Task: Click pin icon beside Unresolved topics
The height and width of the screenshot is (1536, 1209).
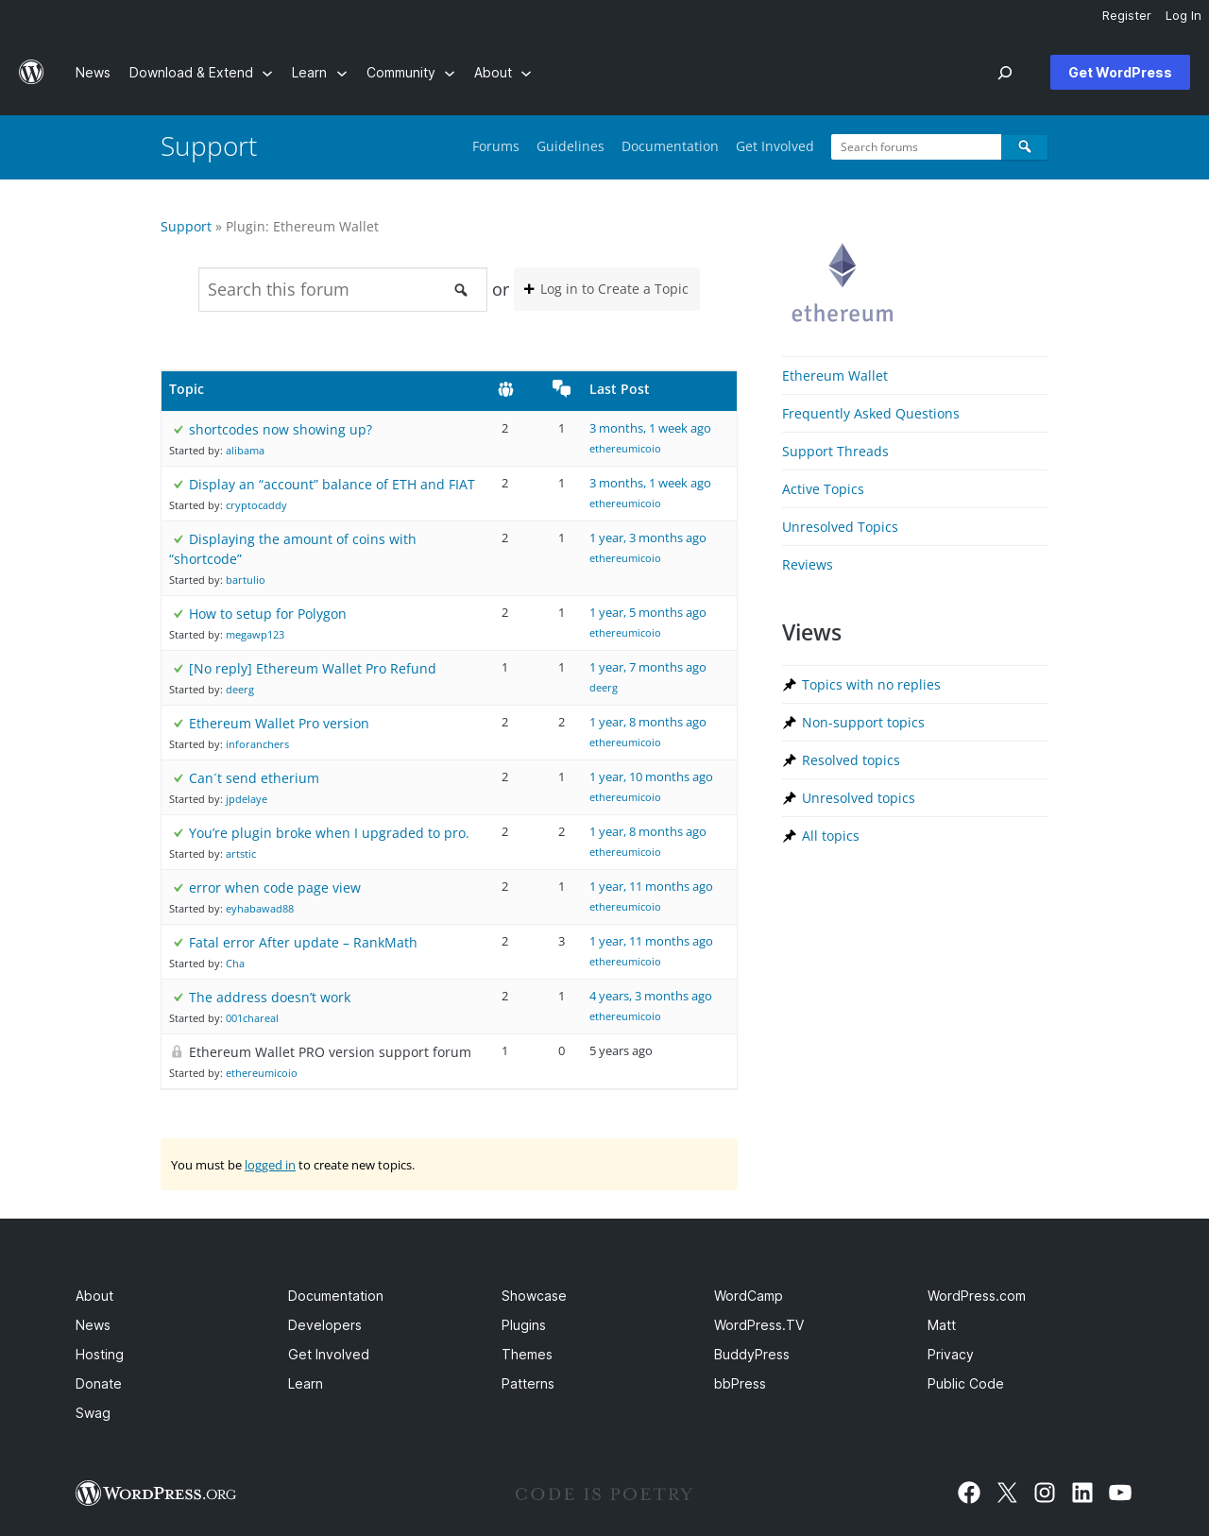Action: (x=790, y=798)
